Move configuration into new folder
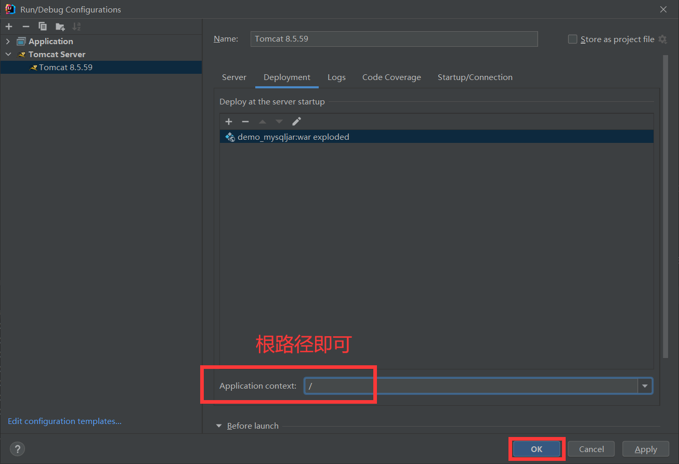 point(60,26)
